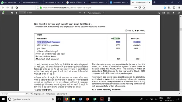The width and height of the screenshot is (182, 102).
Task: Open Microsoft Word from taskbar
Action: (80, 99)
